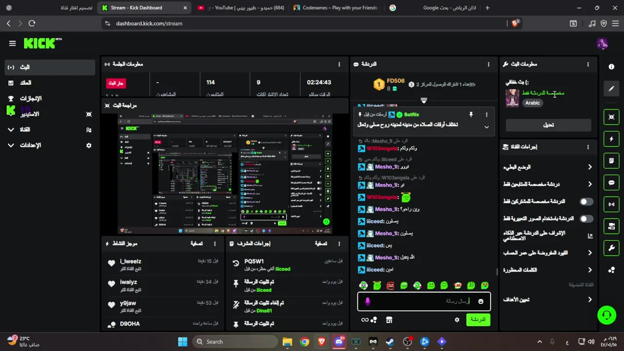
Task: Click the document notes icon in right rail
Action: pos(611,160)
